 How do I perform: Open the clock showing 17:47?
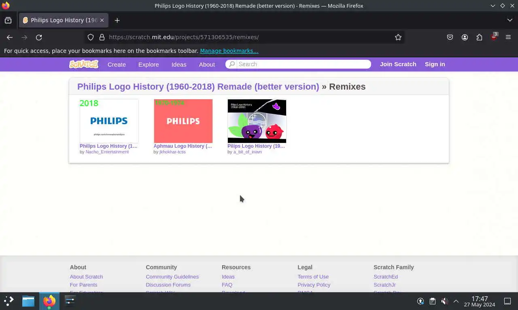click(480, 302)
